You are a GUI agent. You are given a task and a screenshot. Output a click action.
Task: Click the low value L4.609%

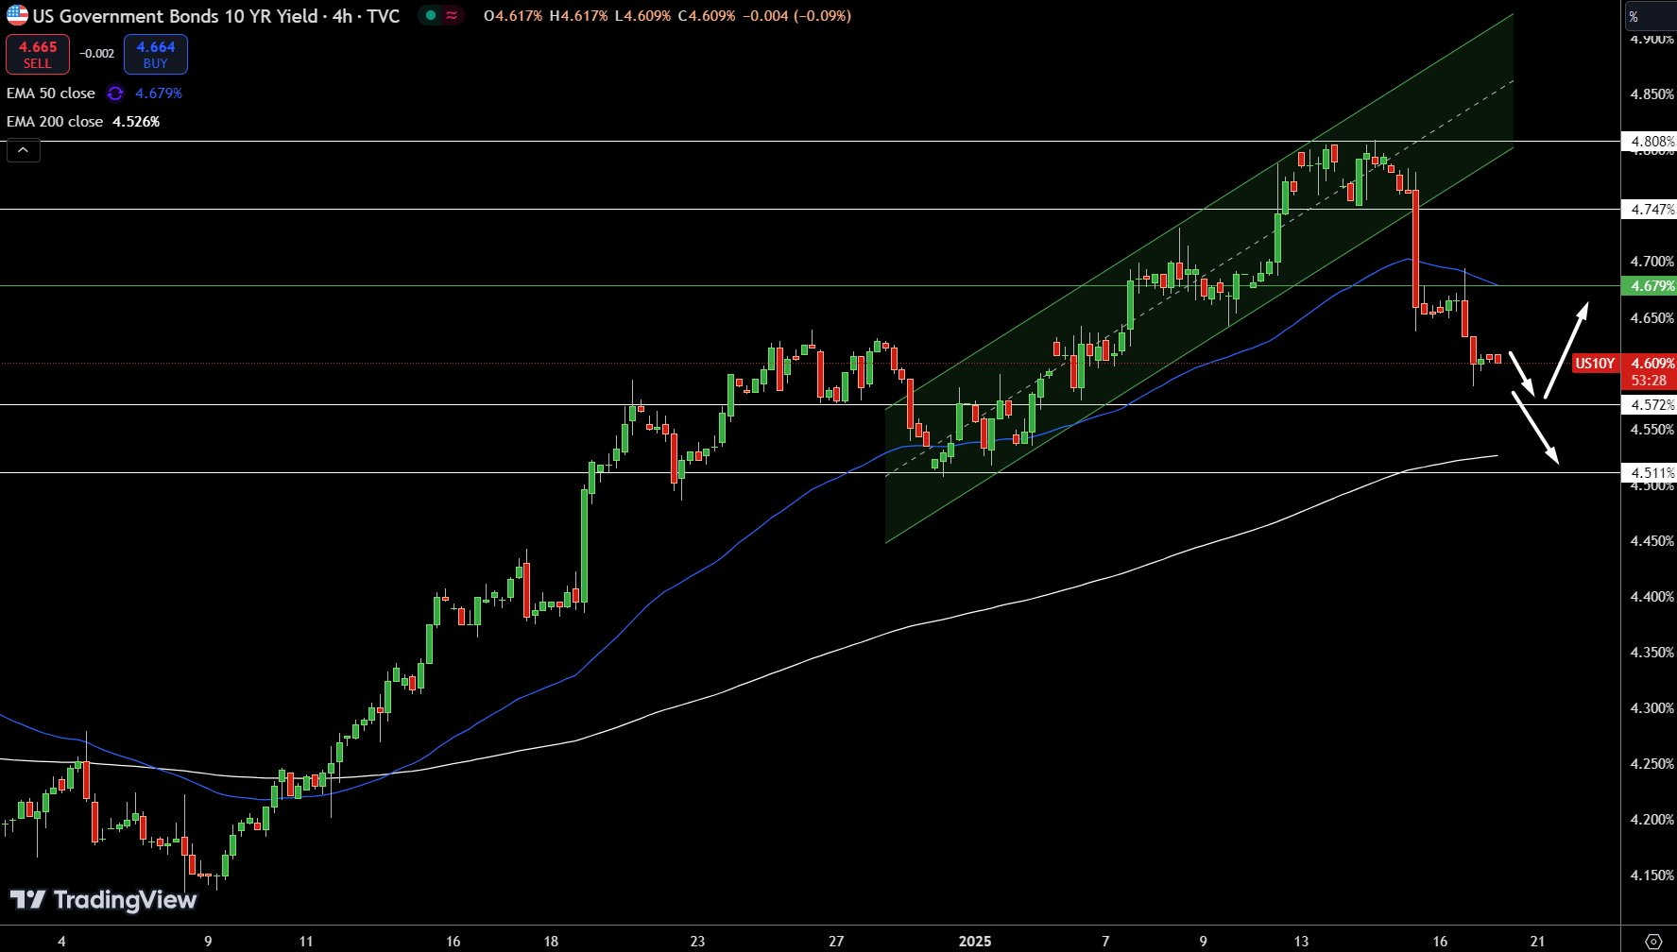tap(642, 16)
